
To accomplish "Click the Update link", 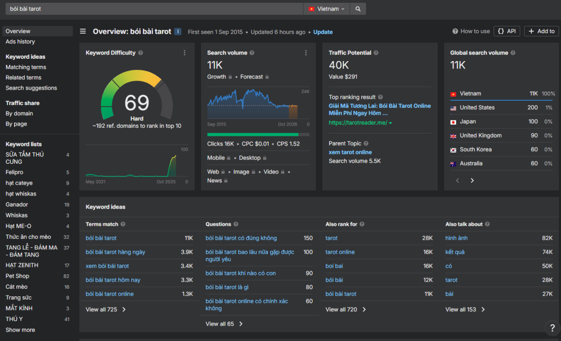I will (323, 32).
